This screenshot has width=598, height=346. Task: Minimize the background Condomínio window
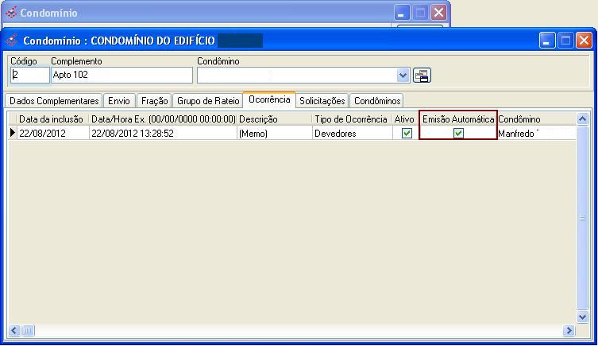point(402,13)
